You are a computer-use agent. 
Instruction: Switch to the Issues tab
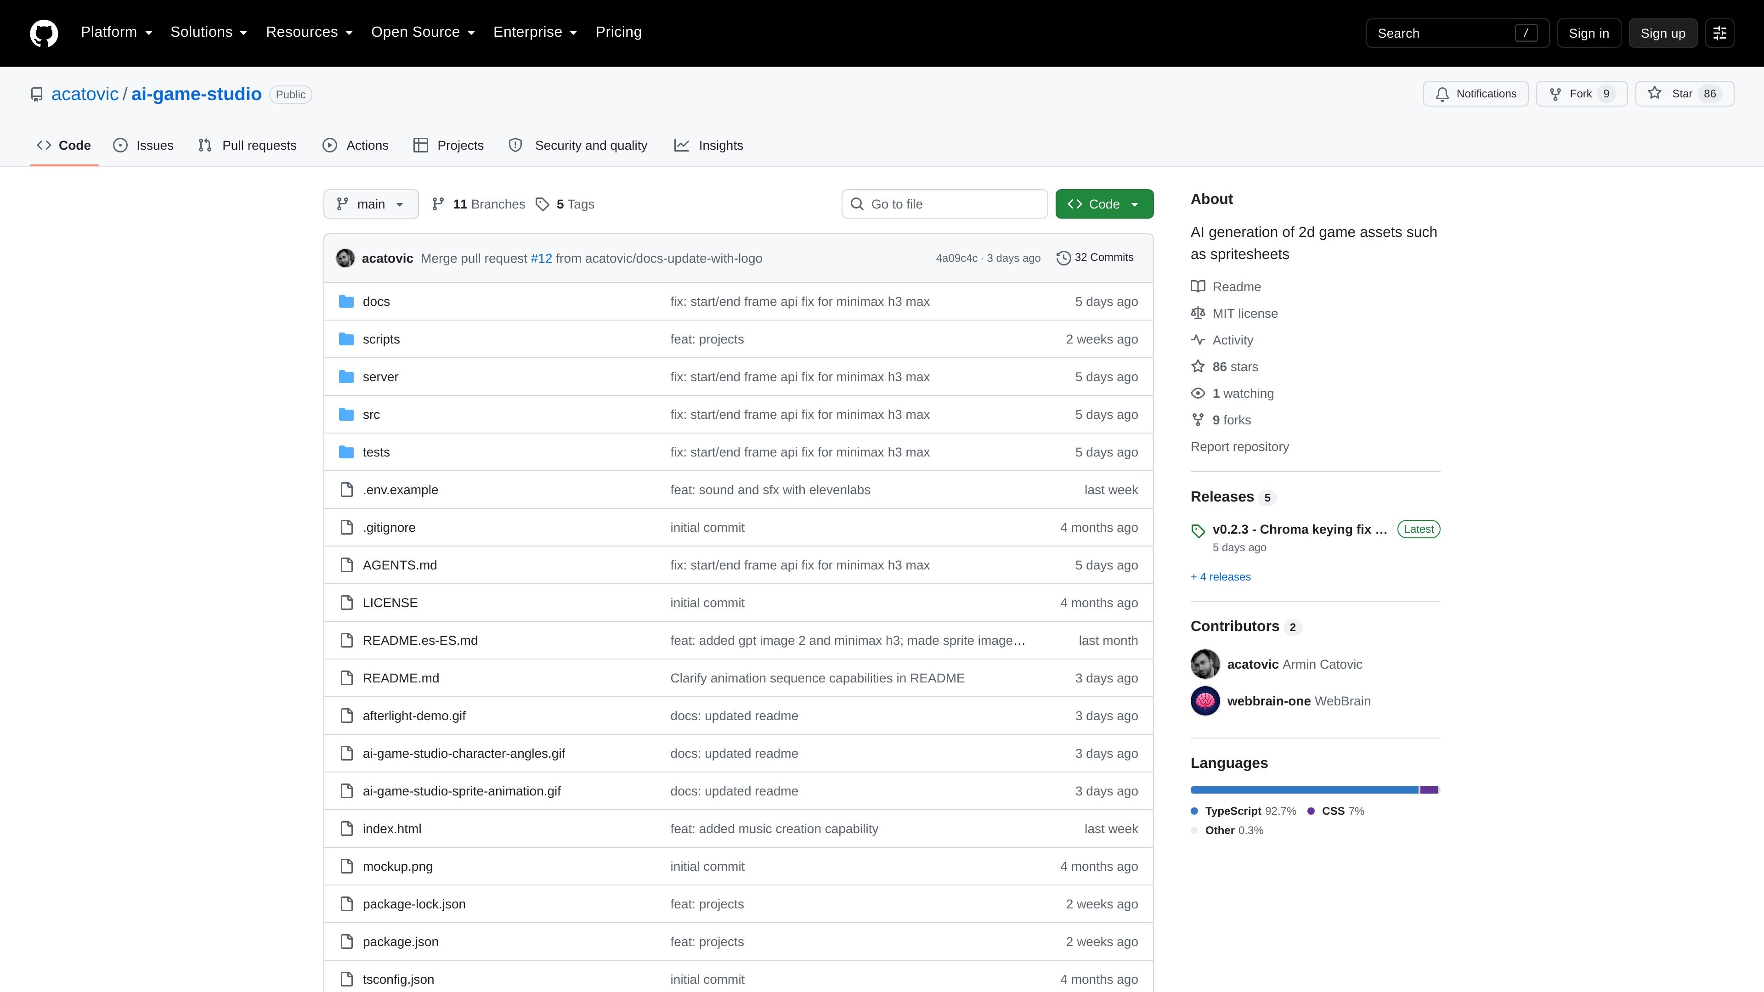pyautogui.click(x=143, y=145)
